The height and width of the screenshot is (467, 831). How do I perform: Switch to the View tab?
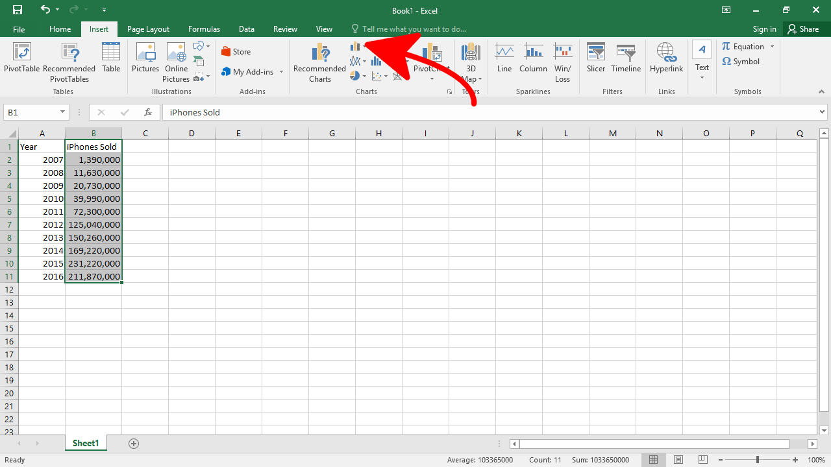coord(324,29)
